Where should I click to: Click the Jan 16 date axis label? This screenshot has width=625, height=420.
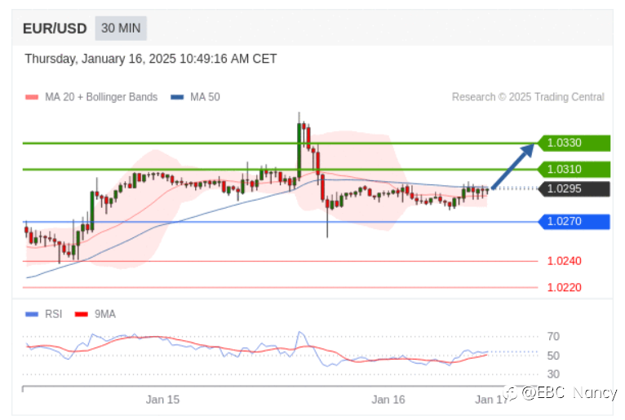pos(388,400)
